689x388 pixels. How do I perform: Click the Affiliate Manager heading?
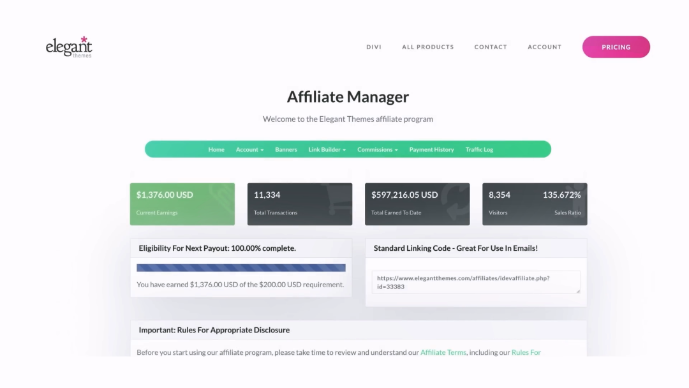tap(348, 96)
